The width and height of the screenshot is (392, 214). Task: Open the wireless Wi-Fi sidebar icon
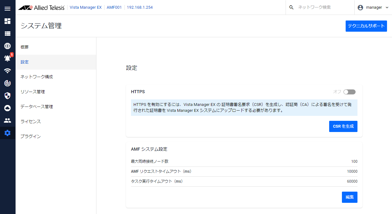[x=7, y=71]
